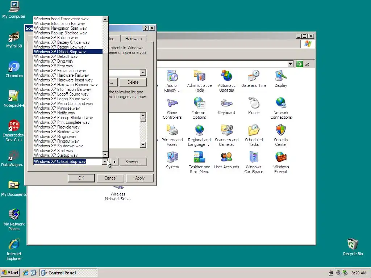Expand the sound scheme dropdown
This screenshot has height=278, width=371.
143,72
